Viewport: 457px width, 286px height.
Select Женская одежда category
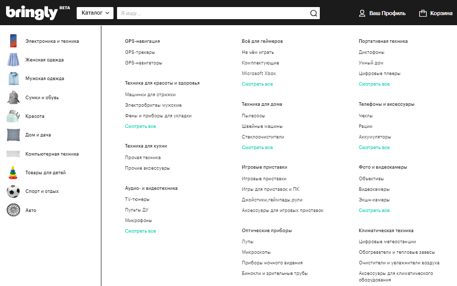(44, 59)
